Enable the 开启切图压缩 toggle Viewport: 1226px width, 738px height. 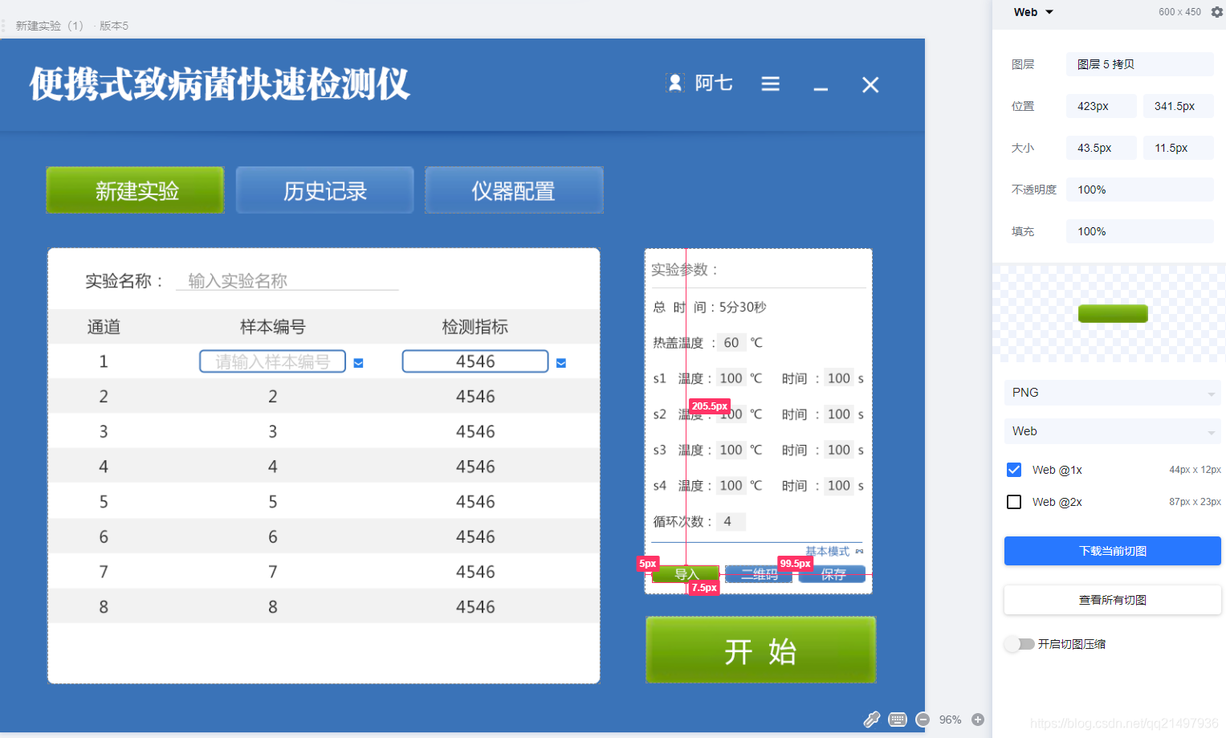point(1019,644)
